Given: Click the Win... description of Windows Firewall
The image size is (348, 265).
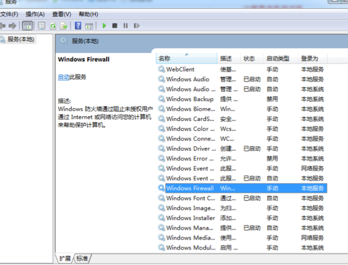Looking at the screenshot, I should tap(227, 188).
